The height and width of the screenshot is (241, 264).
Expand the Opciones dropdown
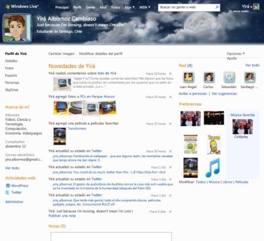pyautogui.click(x=236, y=53)
